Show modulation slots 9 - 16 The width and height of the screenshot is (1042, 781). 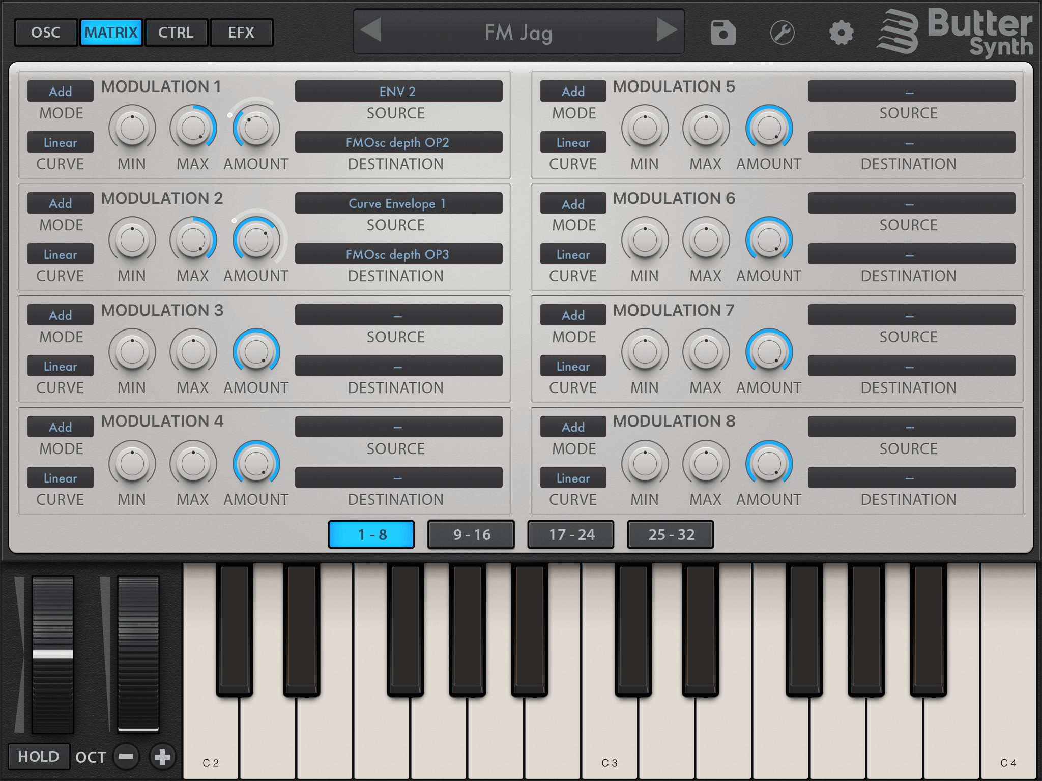pyautogui.click(x=471, y=534)
